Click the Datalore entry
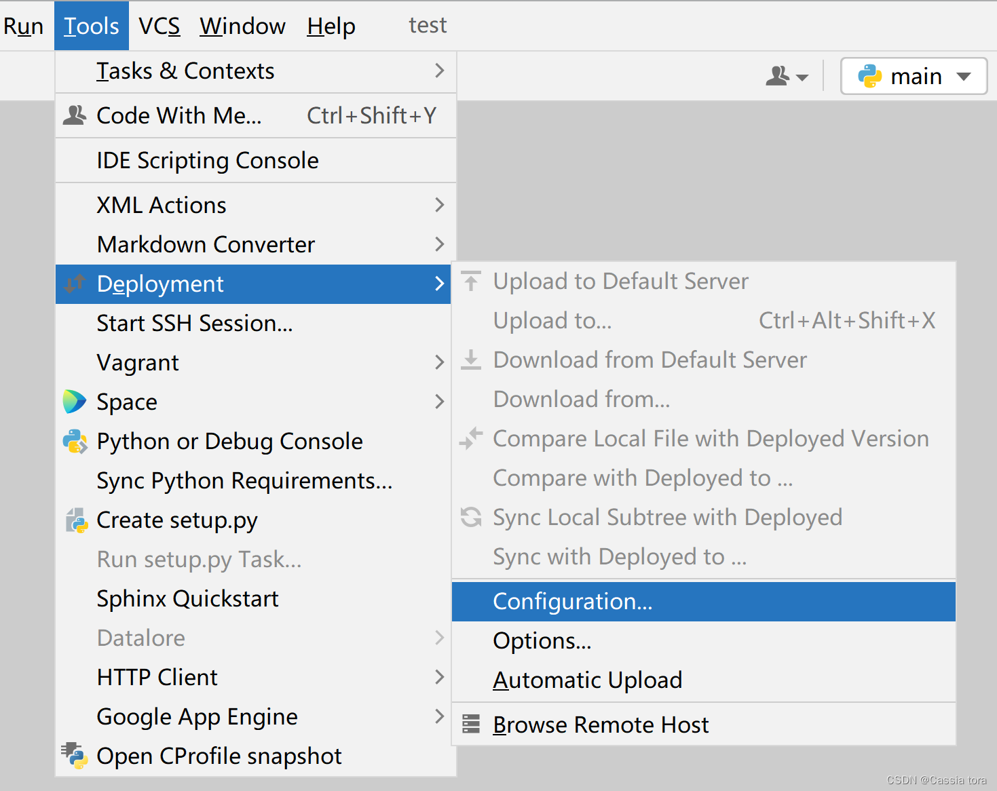997x791 pixels. tap(253, 638)
